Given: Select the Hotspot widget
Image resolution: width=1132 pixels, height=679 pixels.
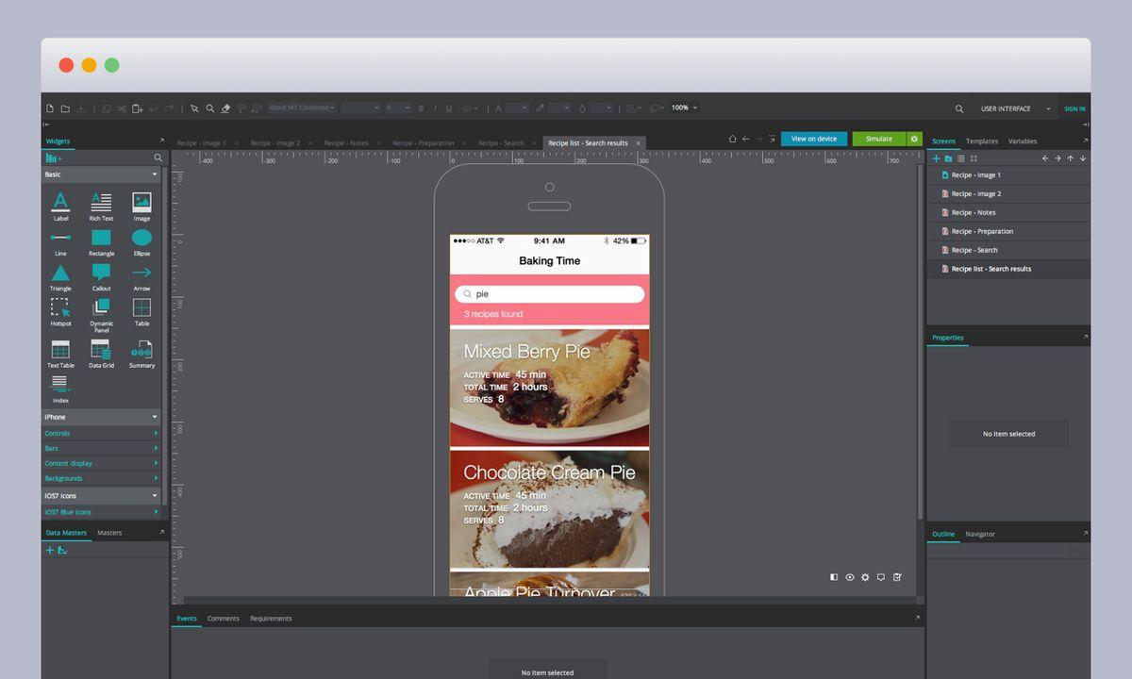Looking at the screenshot, I should pyautogui.click(x=60, y=310).
